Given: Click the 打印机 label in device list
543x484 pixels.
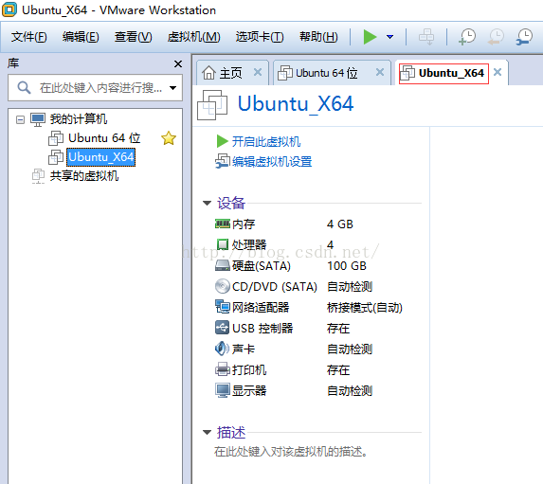Looking at the screenshot, I should [249, 369].
